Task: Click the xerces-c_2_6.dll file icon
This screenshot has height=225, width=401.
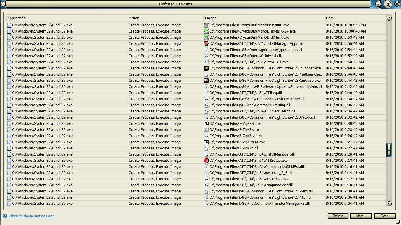Action: 206,173
